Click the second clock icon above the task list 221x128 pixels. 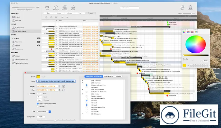point(51,17)
